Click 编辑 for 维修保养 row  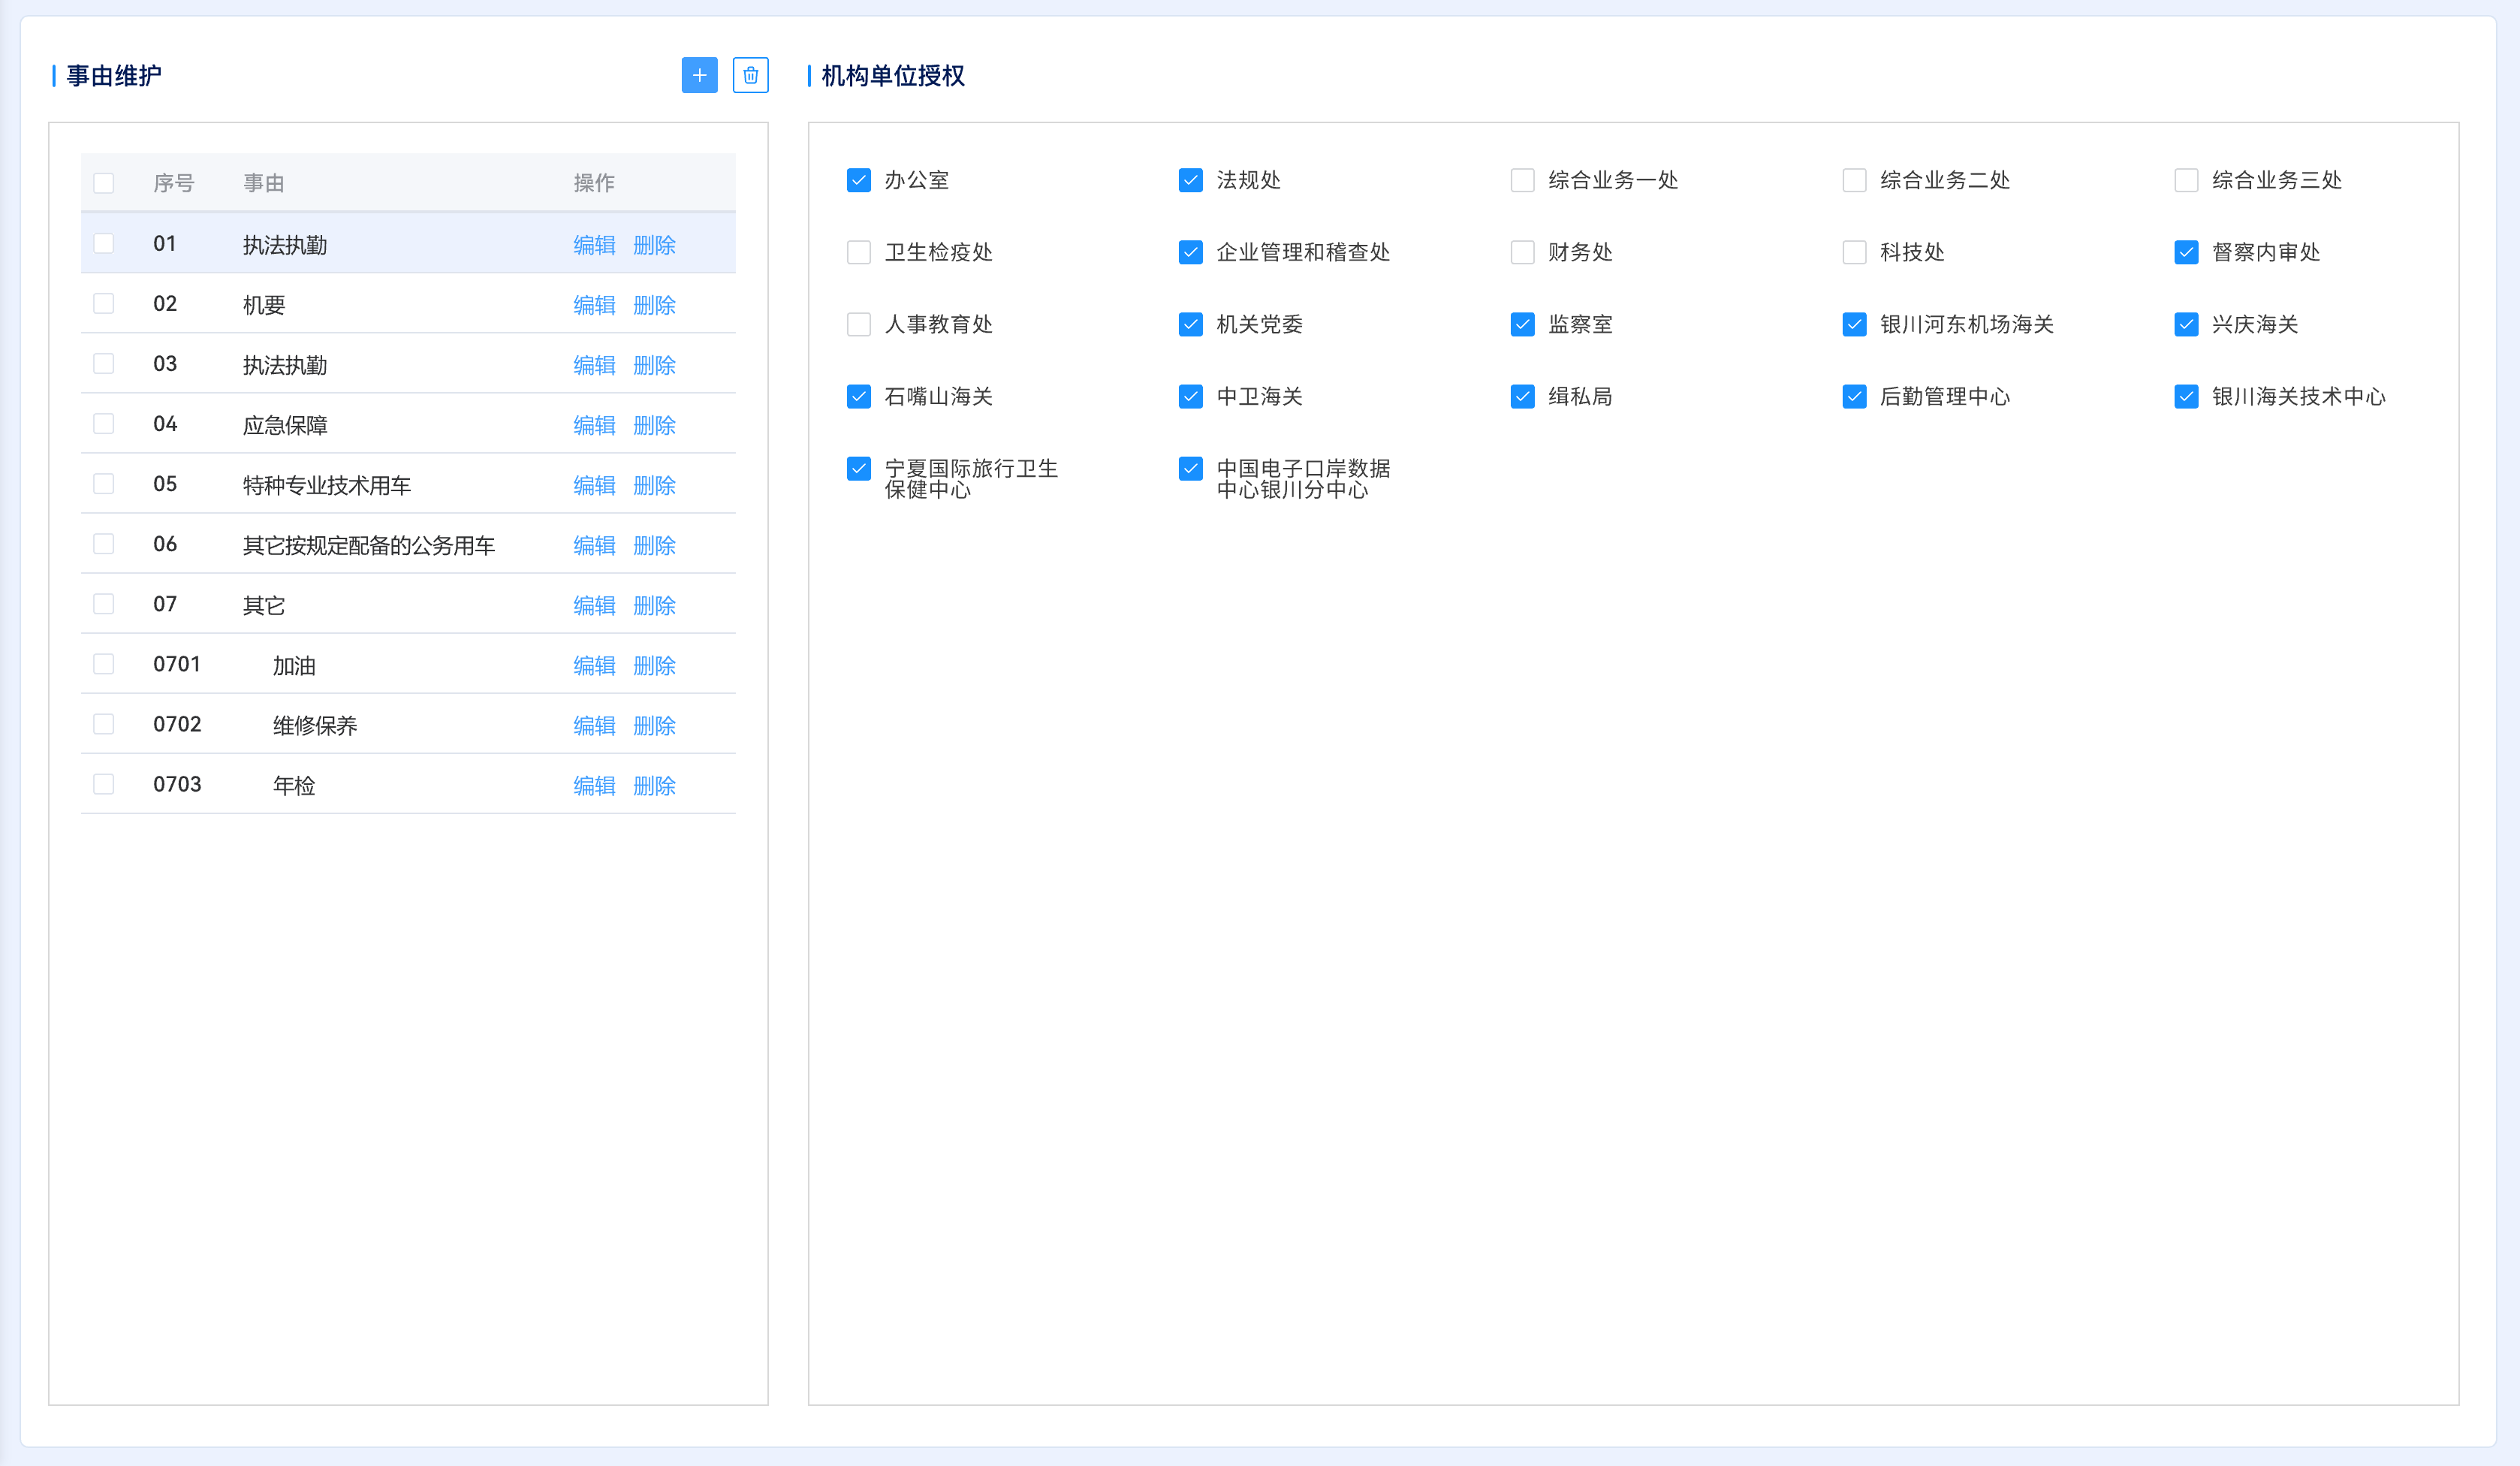[594, 725]
